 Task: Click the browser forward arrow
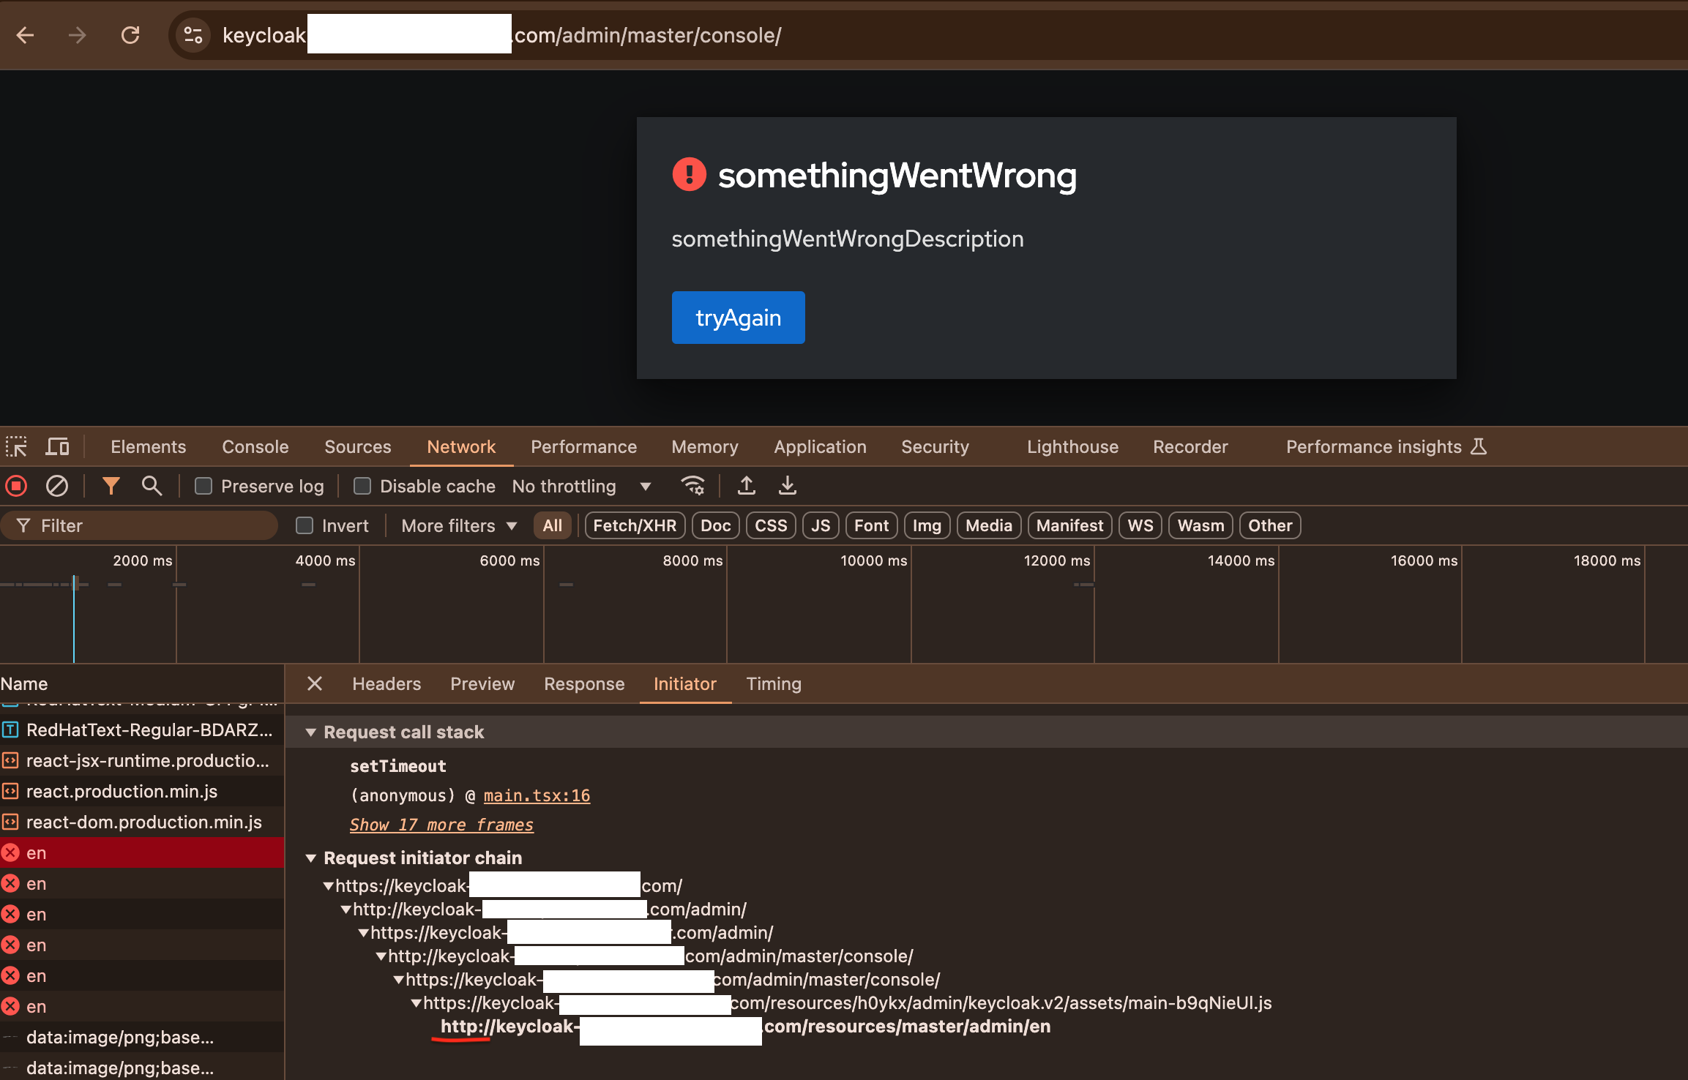(x=77, y=35)
